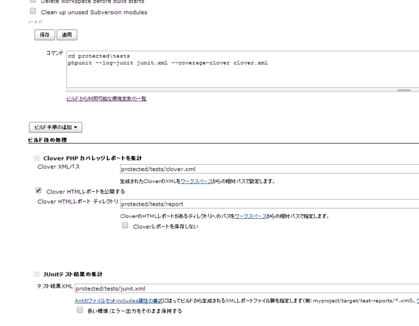Viewport: 419px width, 326px height.
Task: Open the ビルド手順の追加 dropdown
Action: tap(56, 127)
